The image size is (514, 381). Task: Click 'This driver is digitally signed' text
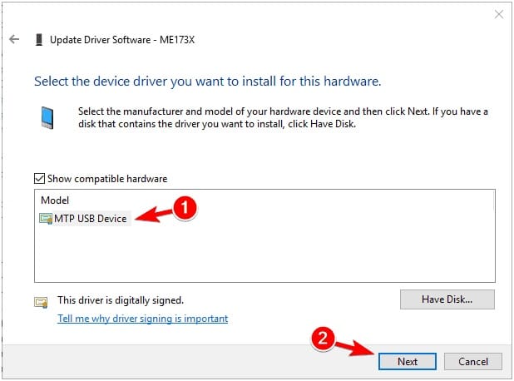tap(121, 300)
